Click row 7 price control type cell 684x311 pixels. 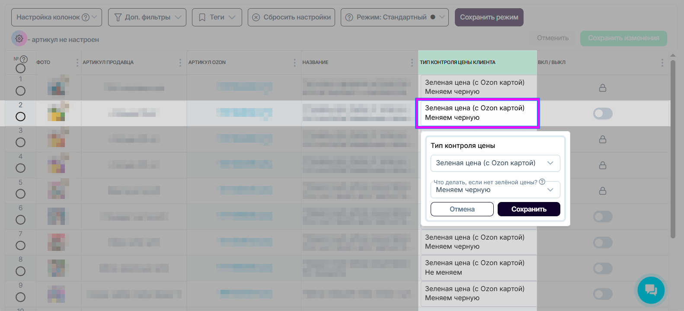point(479,242)
